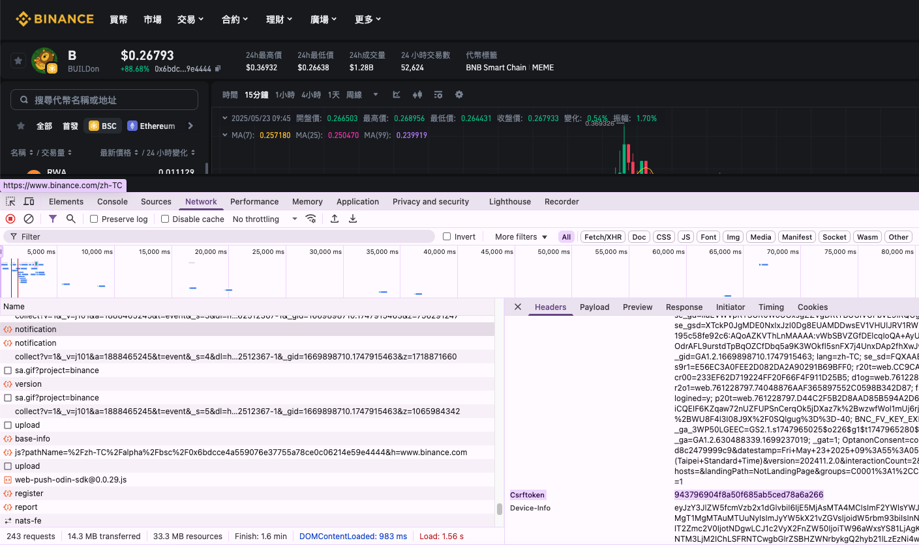Focus the token name search field

click(x=104, y=100)
